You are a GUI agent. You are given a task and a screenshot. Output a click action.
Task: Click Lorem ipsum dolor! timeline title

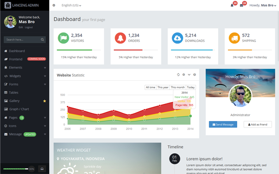pyautogui.click(x=204, y=159)
